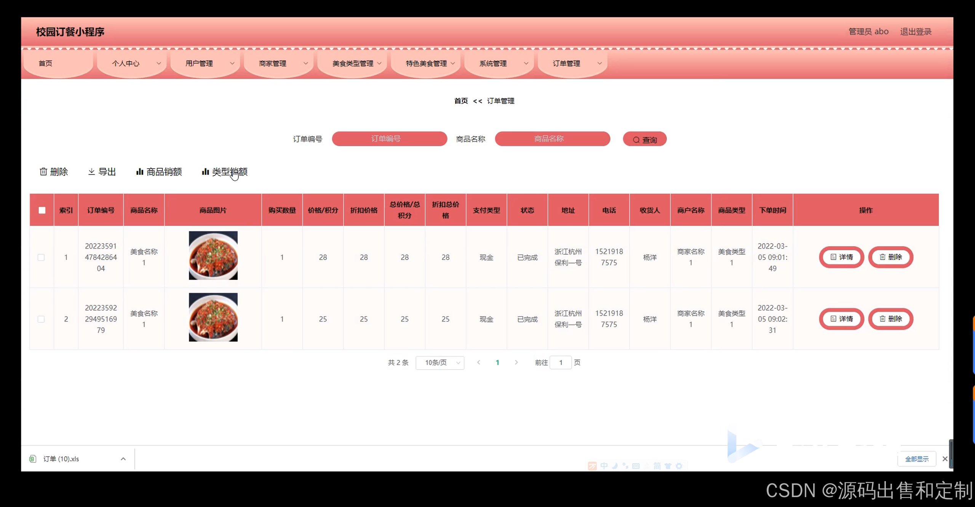The height and width of the screenshot is (507, 975).
Task: Click the 查询 (search) magnifier button
Action: pos(644,139)
